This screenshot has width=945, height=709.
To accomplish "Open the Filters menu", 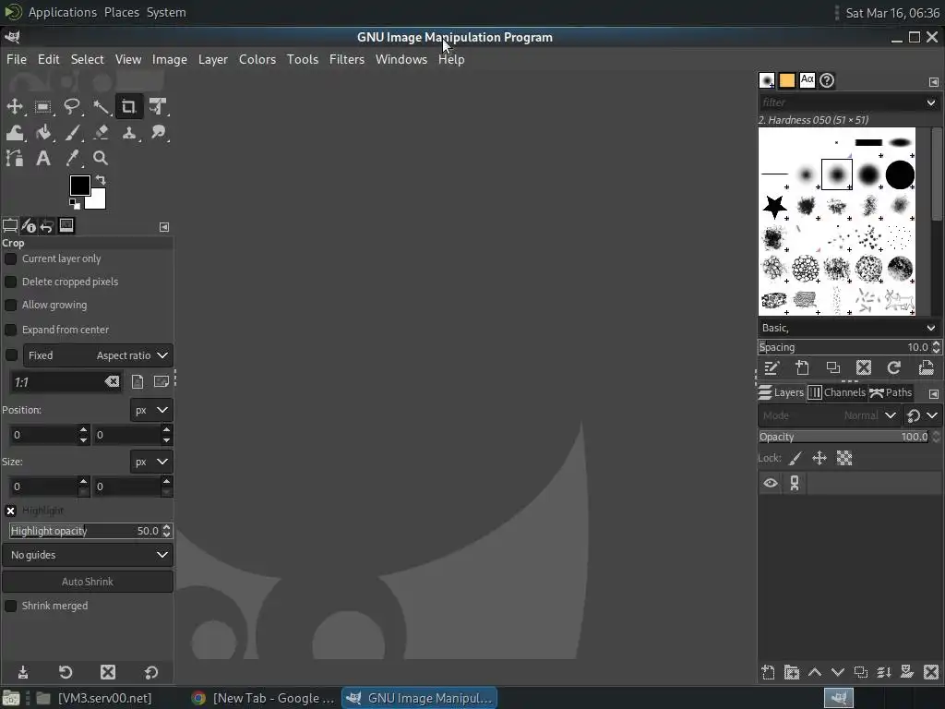I will point(347,59).
